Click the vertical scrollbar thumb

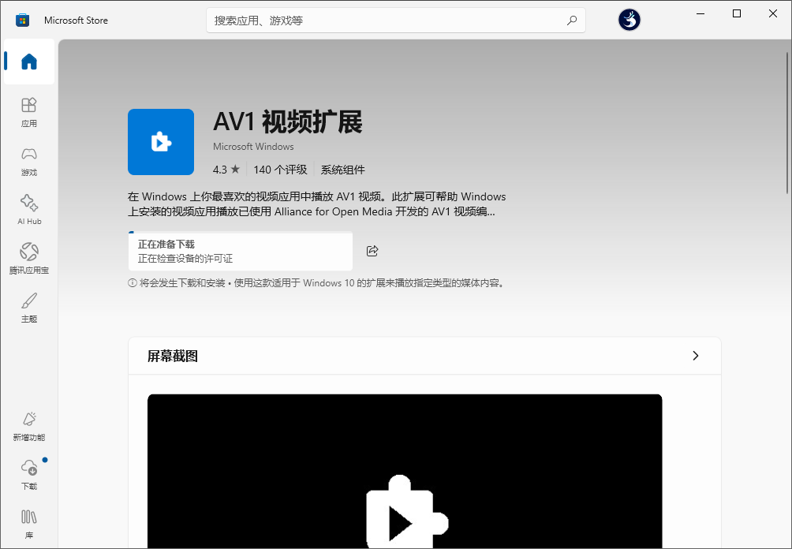click(787, 123)
